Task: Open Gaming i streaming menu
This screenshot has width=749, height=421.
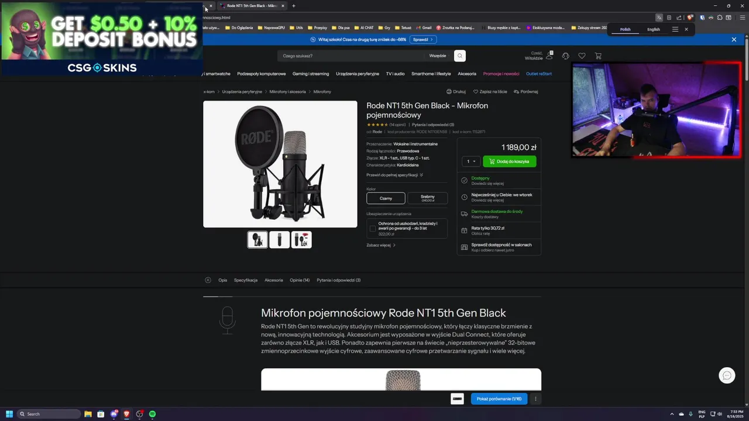Action: (311, 74)
